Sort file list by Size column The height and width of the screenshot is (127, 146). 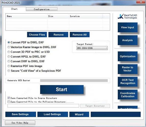click(x=58, y=16)
